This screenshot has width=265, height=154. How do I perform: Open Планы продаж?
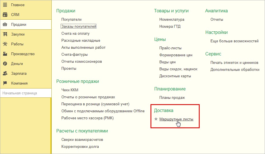click(x=172, y=98)
